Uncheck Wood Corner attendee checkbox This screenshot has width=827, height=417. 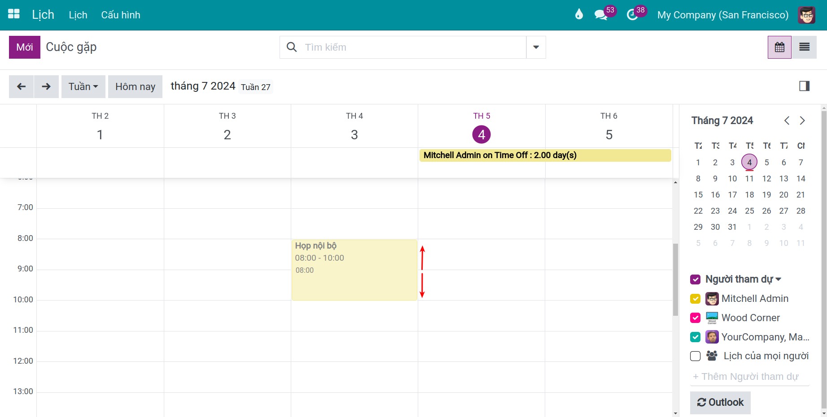click(x=695, y=318)
